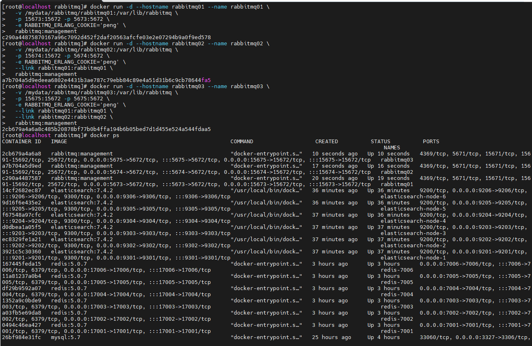Click the IMAGE column header

(x=59, y=142)
